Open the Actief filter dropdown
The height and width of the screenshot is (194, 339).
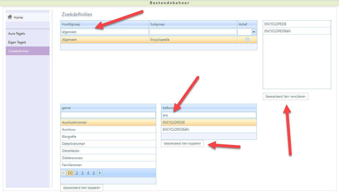click(254, 32)
